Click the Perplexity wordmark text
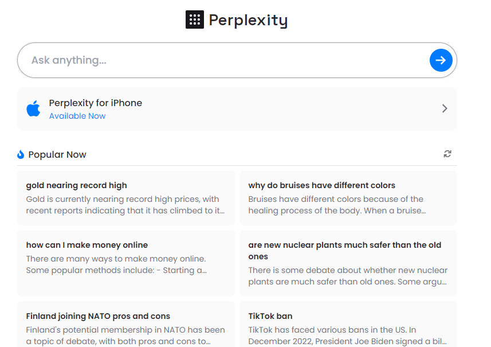This screenshot has width=491, height=347. (248, 20)
